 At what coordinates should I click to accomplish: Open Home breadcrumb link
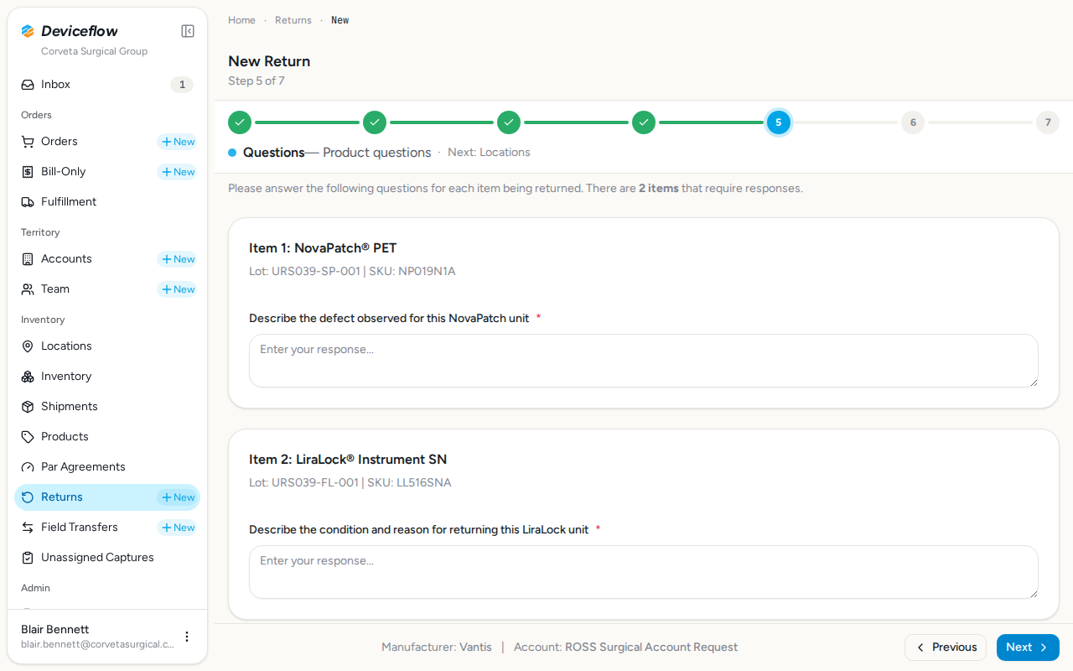click(241, 20)
